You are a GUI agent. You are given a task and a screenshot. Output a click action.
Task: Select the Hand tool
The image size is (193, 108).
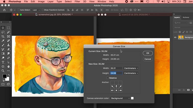[x=9, y=66]
